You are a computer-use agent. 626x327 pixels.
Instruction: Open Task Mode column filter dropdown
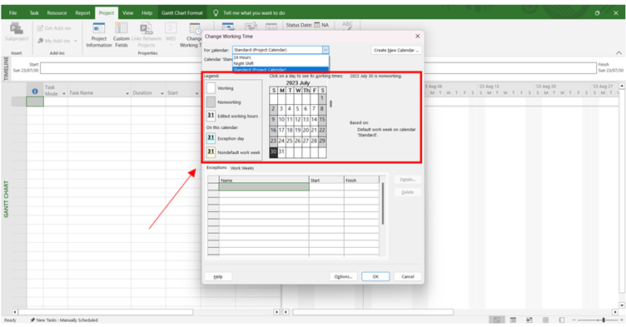pos(63,93)
